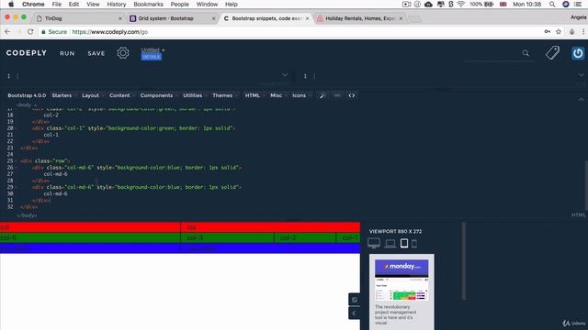The width and height of the screenshot is (588, 330).
Task: Open the People menu
Action: click(180, 4)
